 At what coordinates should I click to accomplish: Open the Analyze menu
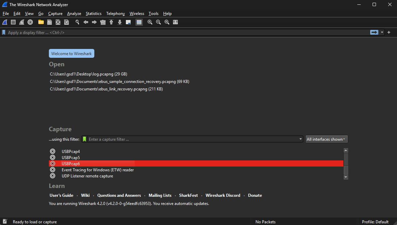tap(74, 14)
